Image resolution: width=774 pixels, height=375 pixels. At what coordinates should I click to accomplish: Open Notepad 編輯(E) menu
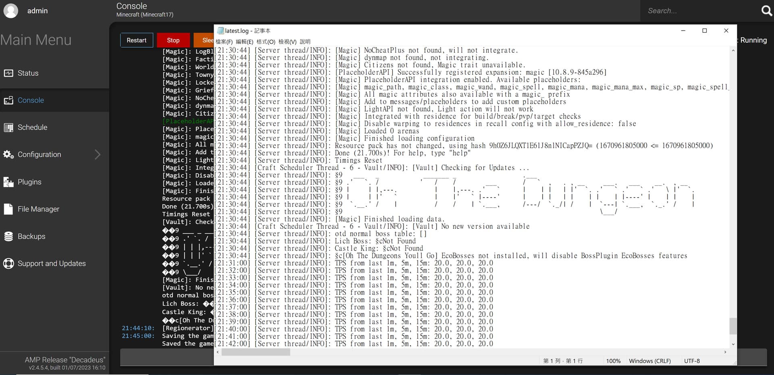tap(244, 42)
